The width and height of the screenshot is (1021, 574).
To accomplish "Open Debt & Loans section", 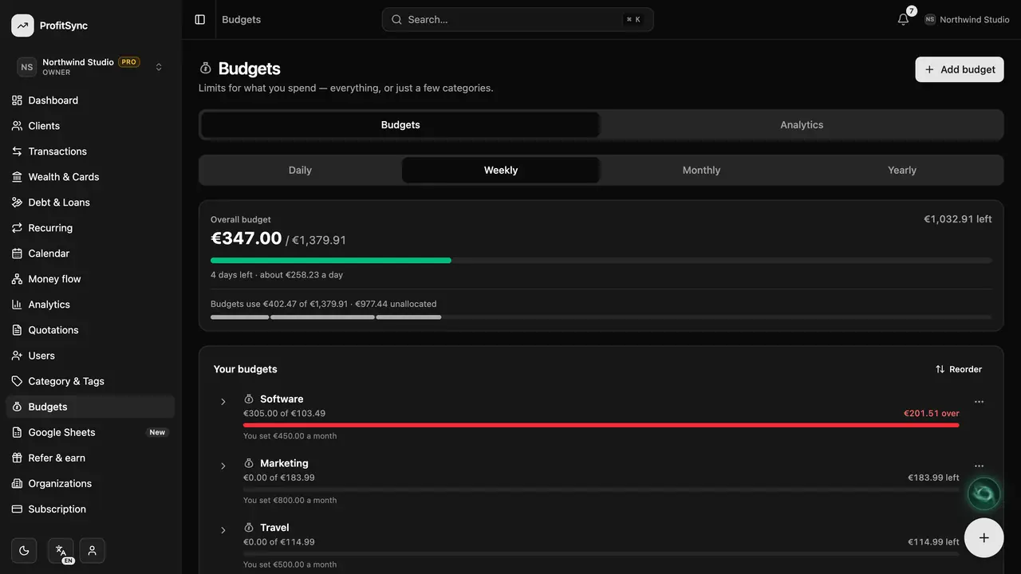I will pyautogui.click(x=90, y=202).
